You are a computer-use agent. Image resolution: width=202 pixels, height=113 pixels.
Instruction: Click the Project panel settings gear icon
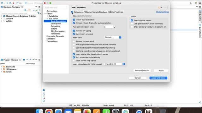[24, 60]
